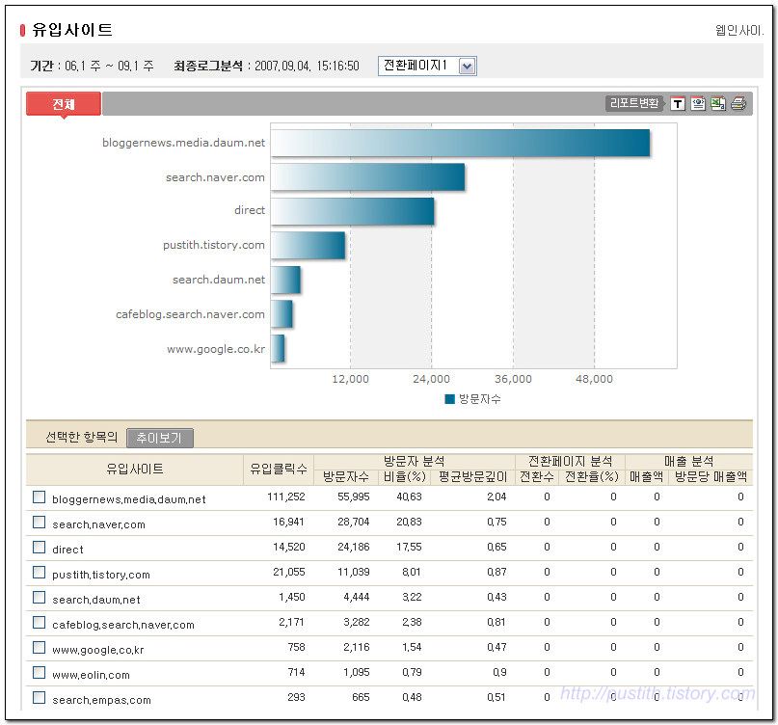This screenshot has height=725, width=778.
Task: Click the 방문당 매출액 column header
Action: click(x=711, y=477)
